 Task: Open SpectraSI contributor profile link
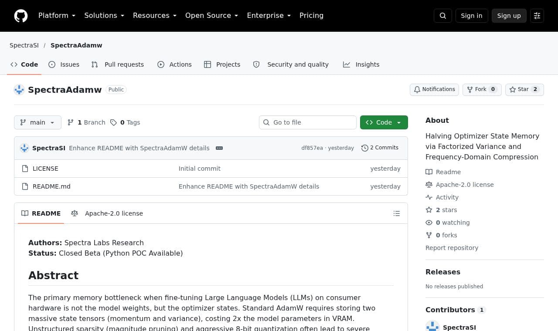click(459, 328)
